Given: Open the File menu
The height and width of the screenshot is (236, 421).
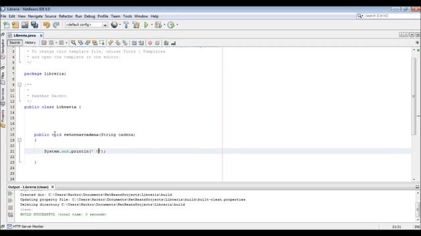Looking at the screenshot, I should click(x=3, y=16).
